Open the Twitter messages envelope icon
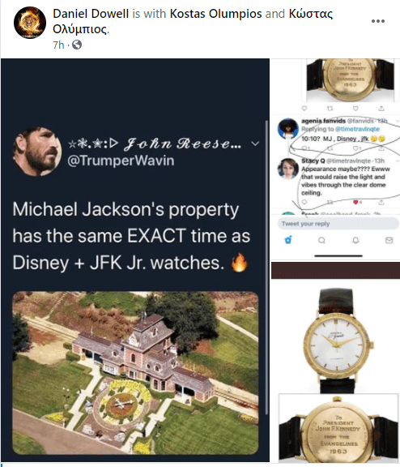Viewport: 400px width, 467px height. [x=389, y=240]
